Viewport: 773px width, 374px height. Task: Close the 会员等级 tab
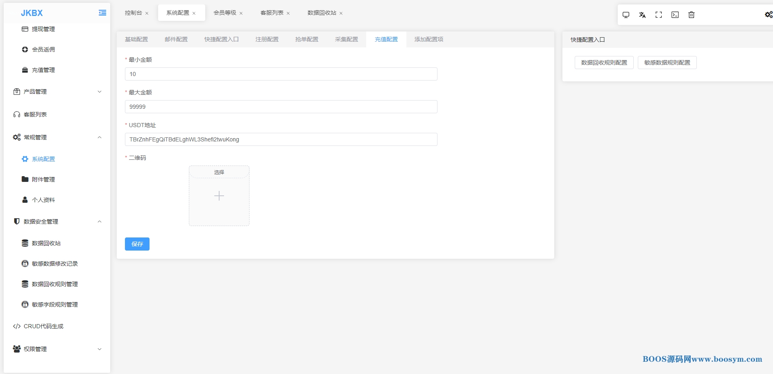(x=241, y=13)
